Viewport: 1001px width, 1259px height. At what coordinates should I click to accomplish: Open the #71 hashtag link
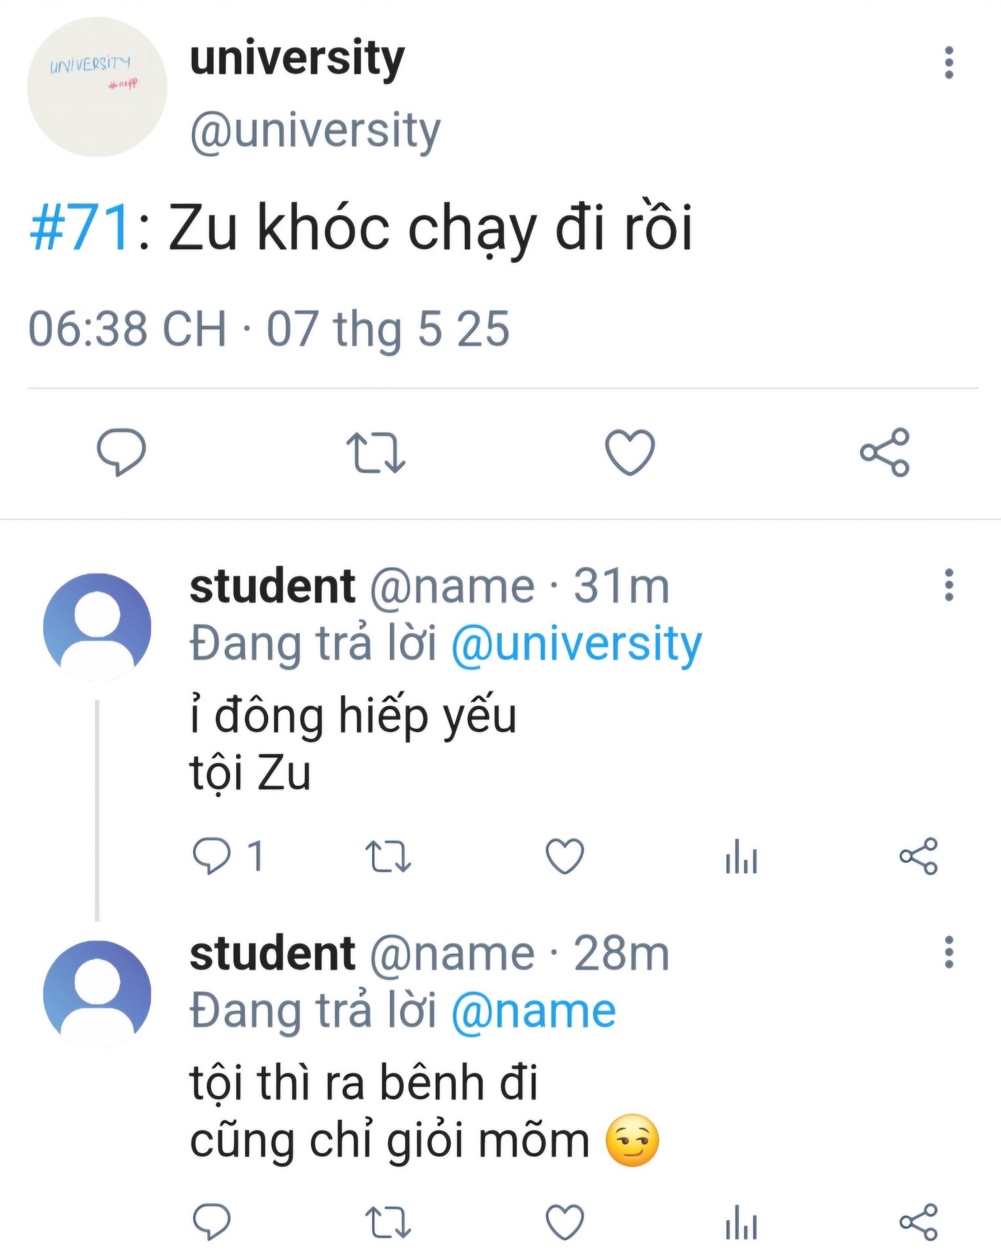point(81,229)
